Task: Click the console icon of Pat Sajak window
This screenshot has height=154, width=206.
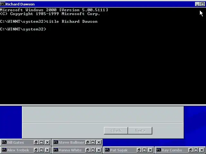Action: tap(107, 150)
